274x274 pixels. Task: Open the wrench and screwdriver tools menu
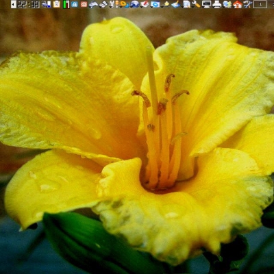coord(114,4)
